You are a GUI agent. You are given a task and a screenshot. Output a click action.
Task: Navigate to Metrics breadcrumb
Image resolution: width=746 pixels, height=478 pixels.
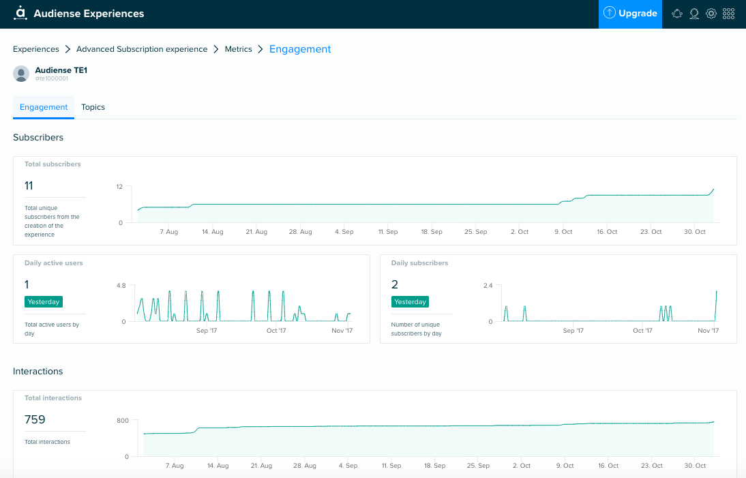click(x=239, y=49)
